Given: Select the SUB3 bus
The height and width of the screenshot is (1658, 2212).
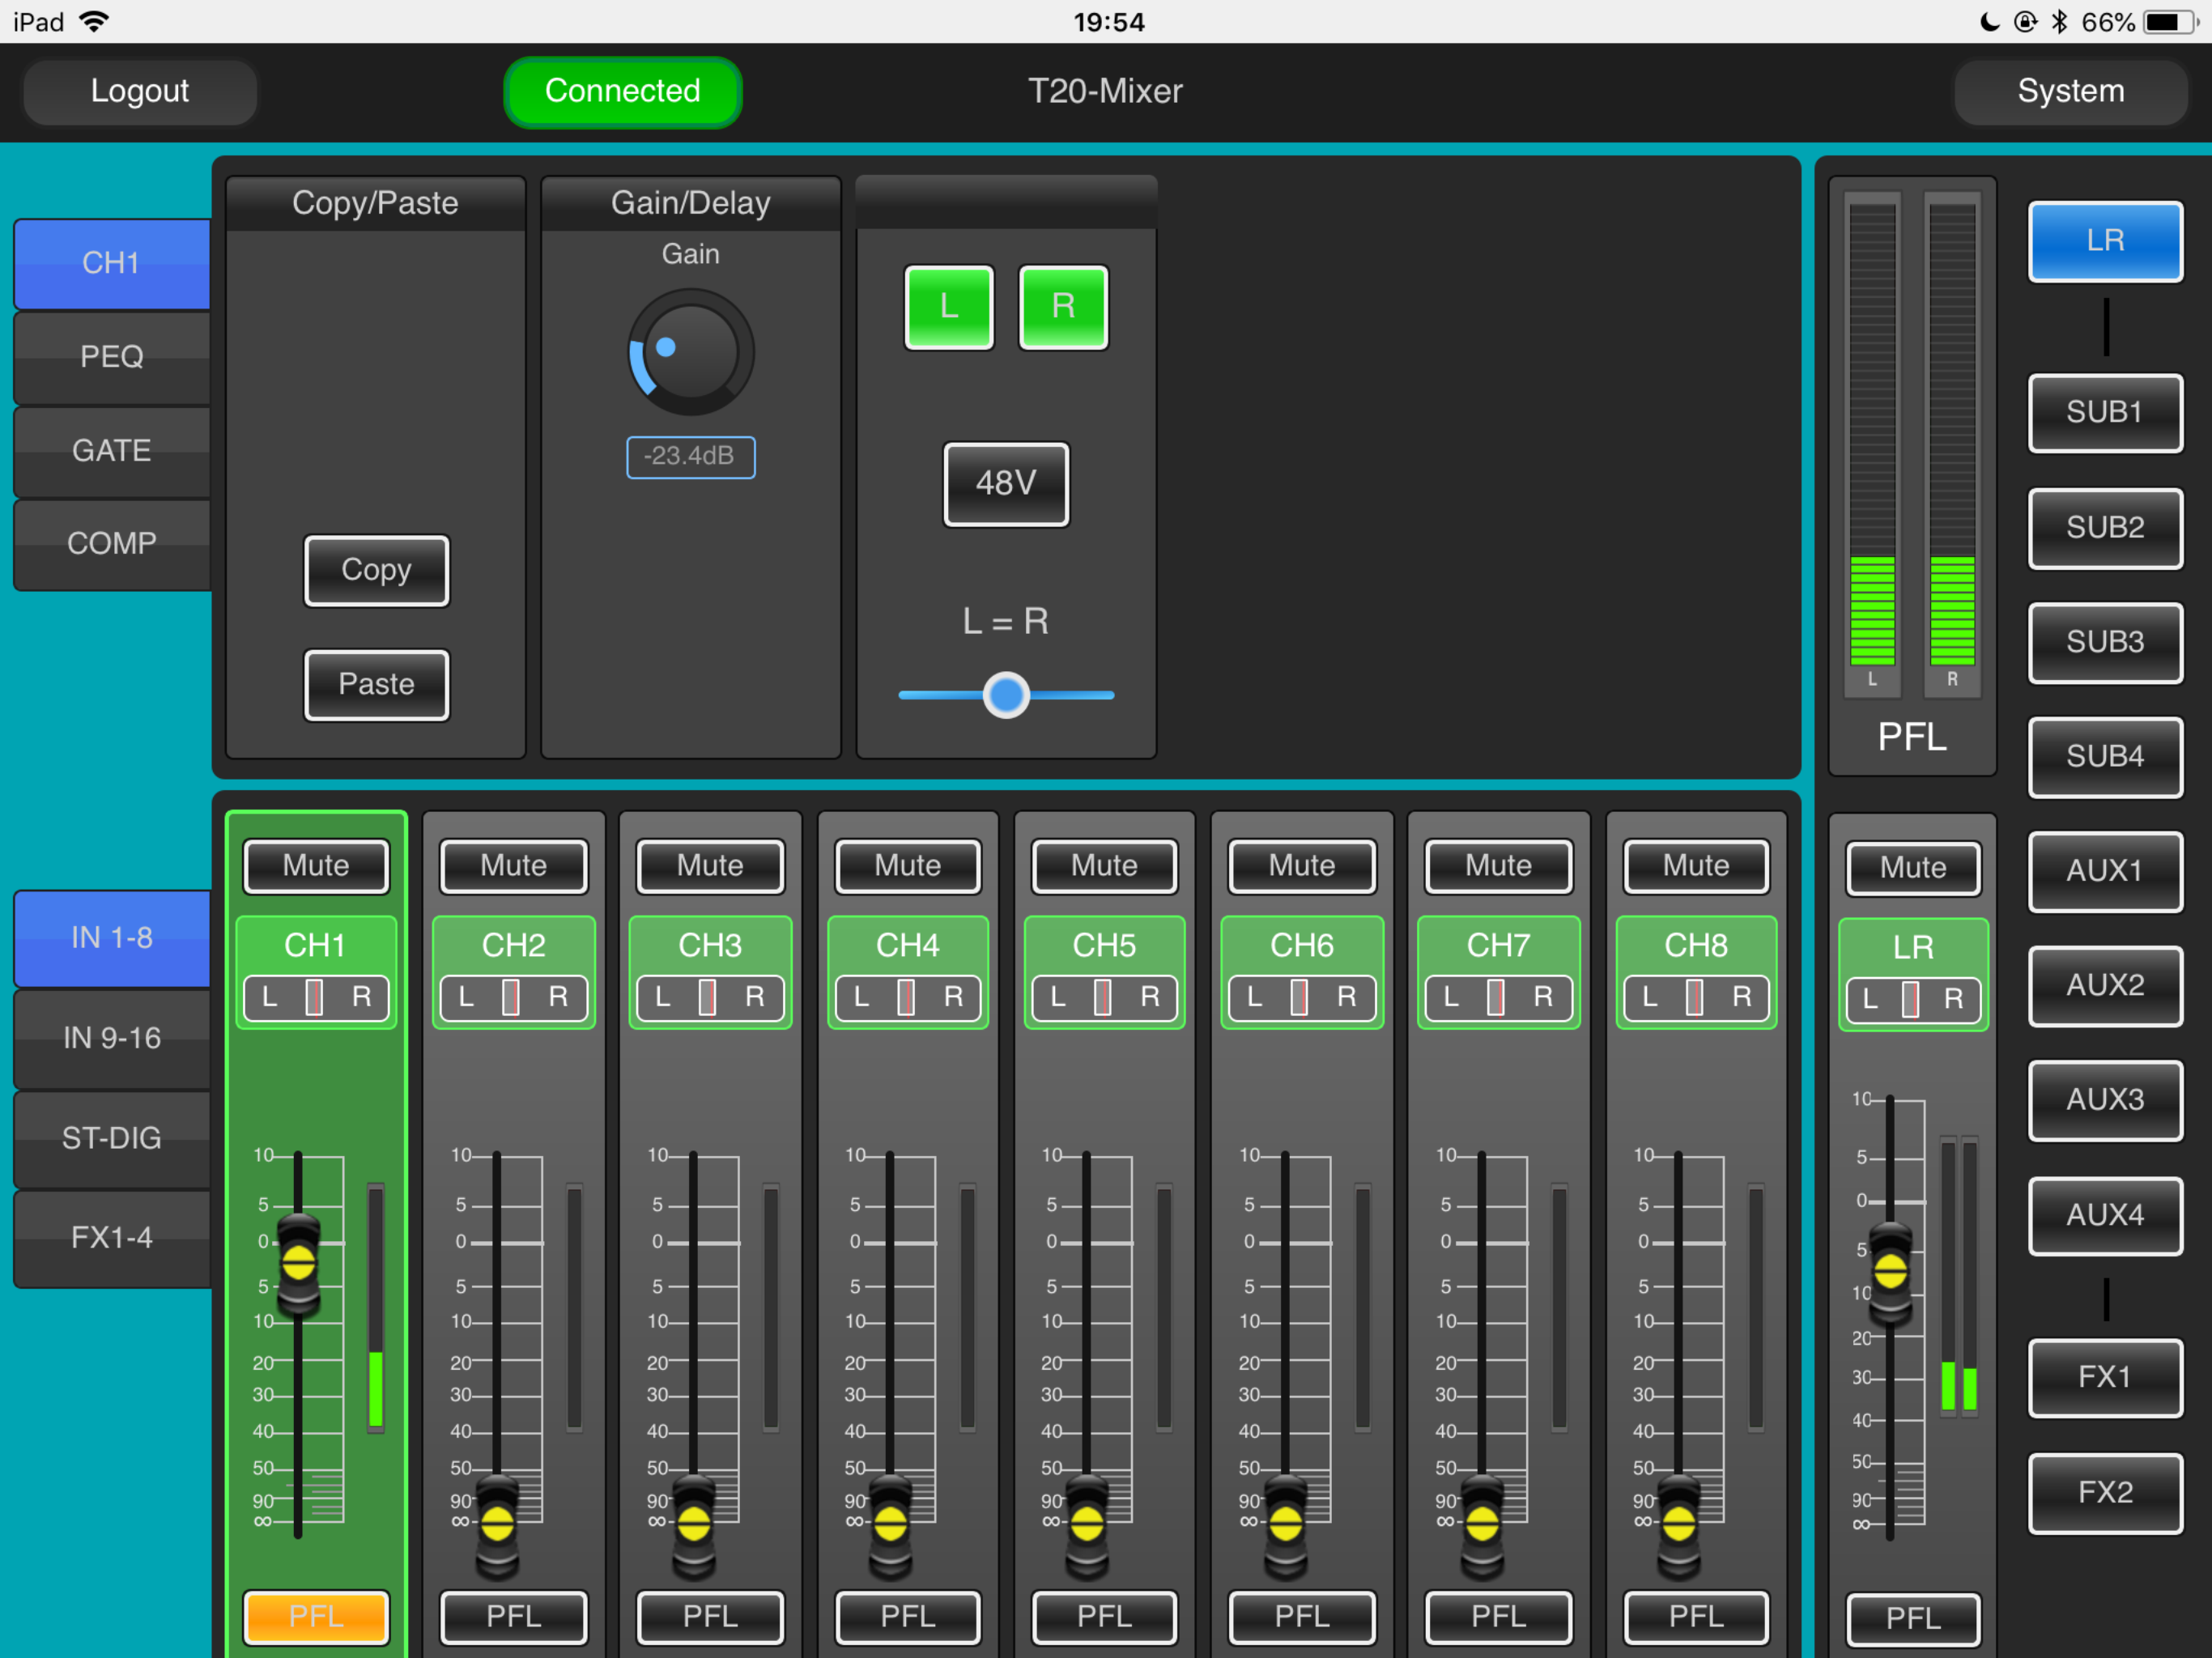Looking at the screenshot, I should point(2105,642).
